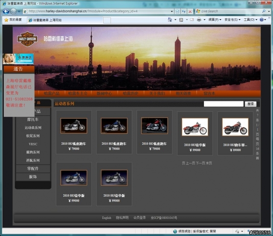This screenshot has height=236, width=273.
Task: Click the 通告 notice panel header
Action: [x=19, y=69]
